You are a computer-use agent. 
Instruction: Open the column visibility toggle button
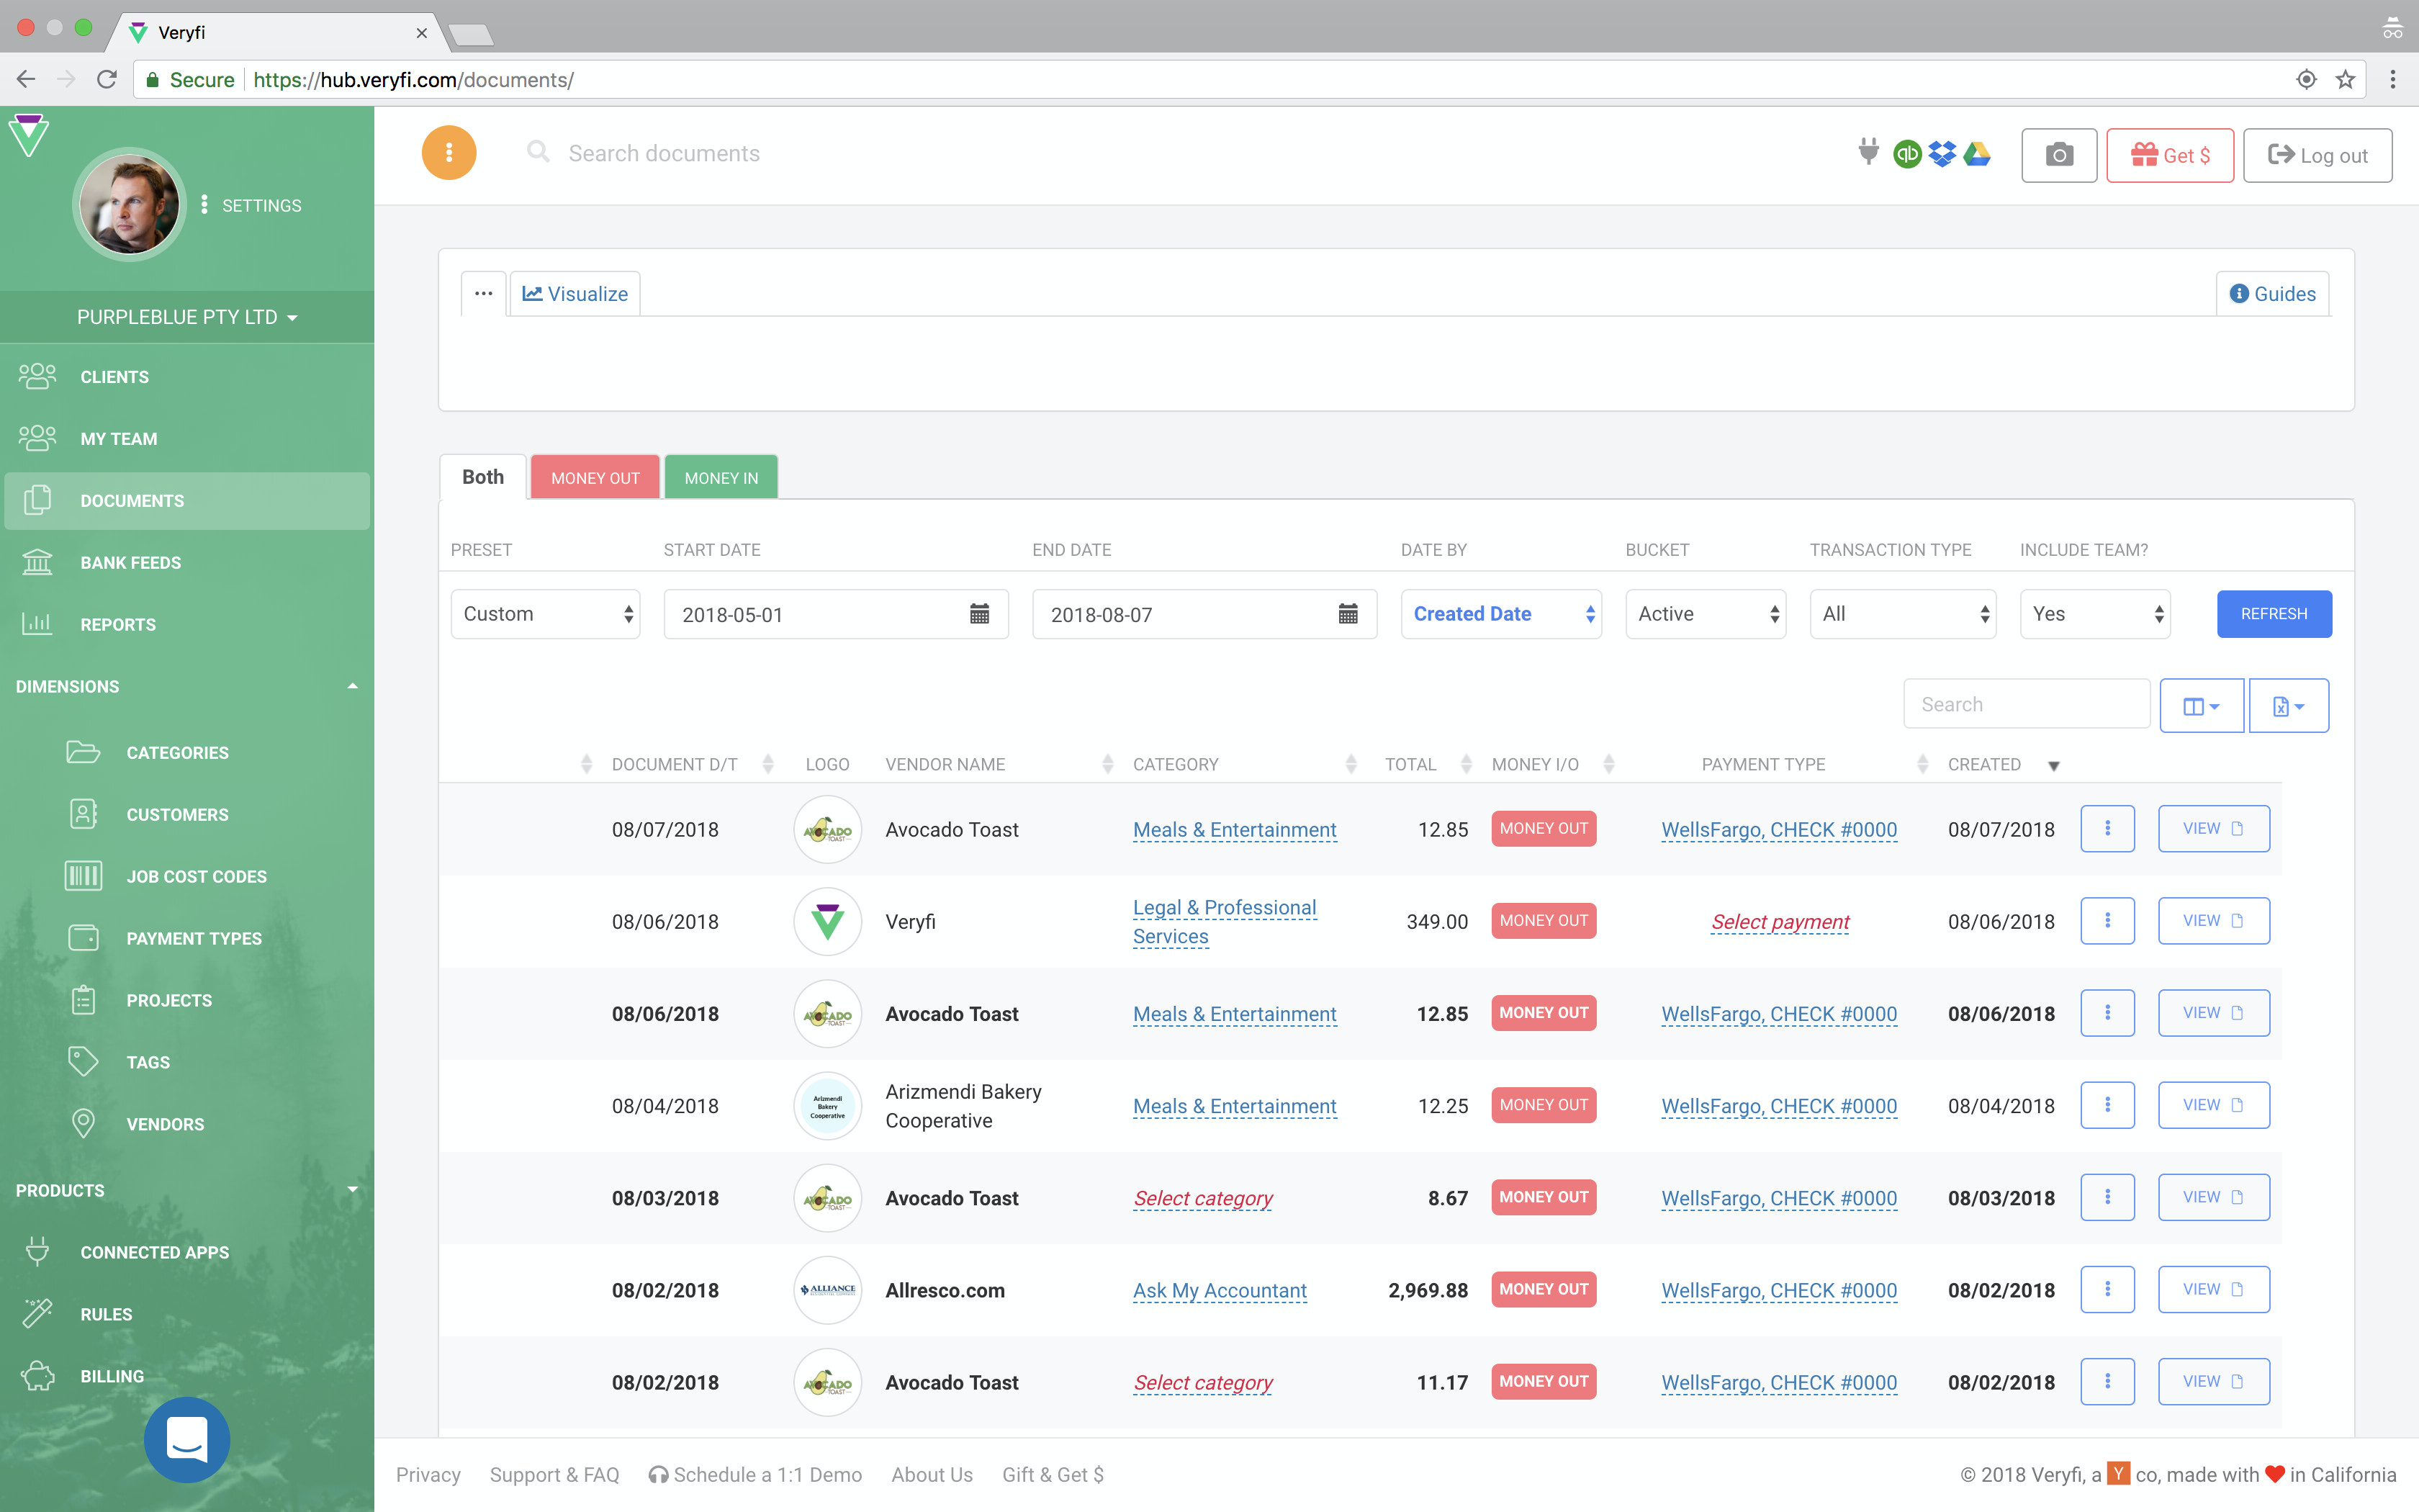pyautogui.click(x=2200, y=706)
